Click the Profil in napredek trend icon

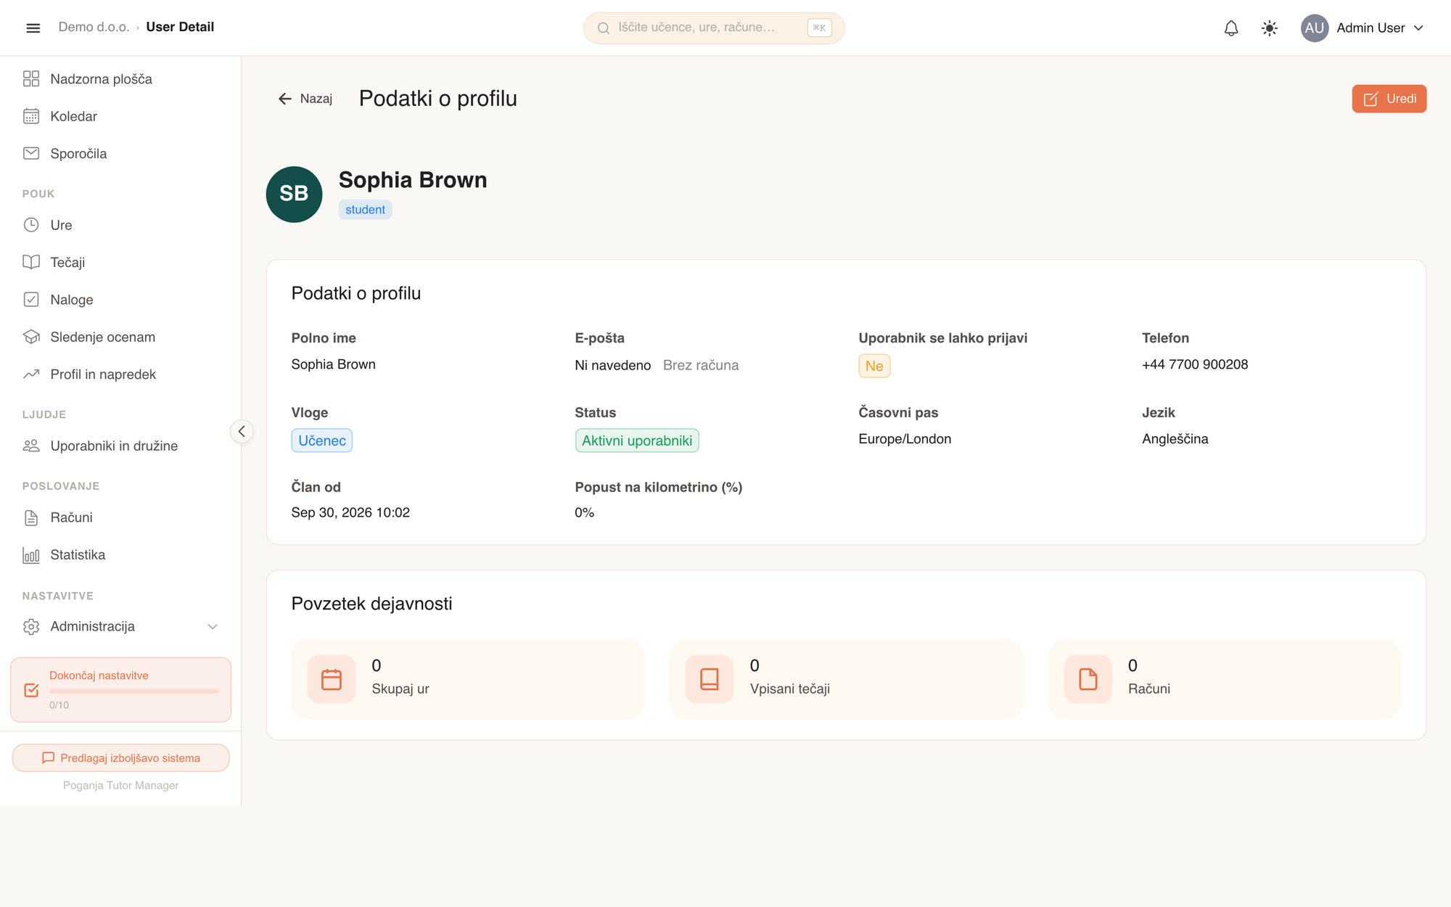coord(31,374)
